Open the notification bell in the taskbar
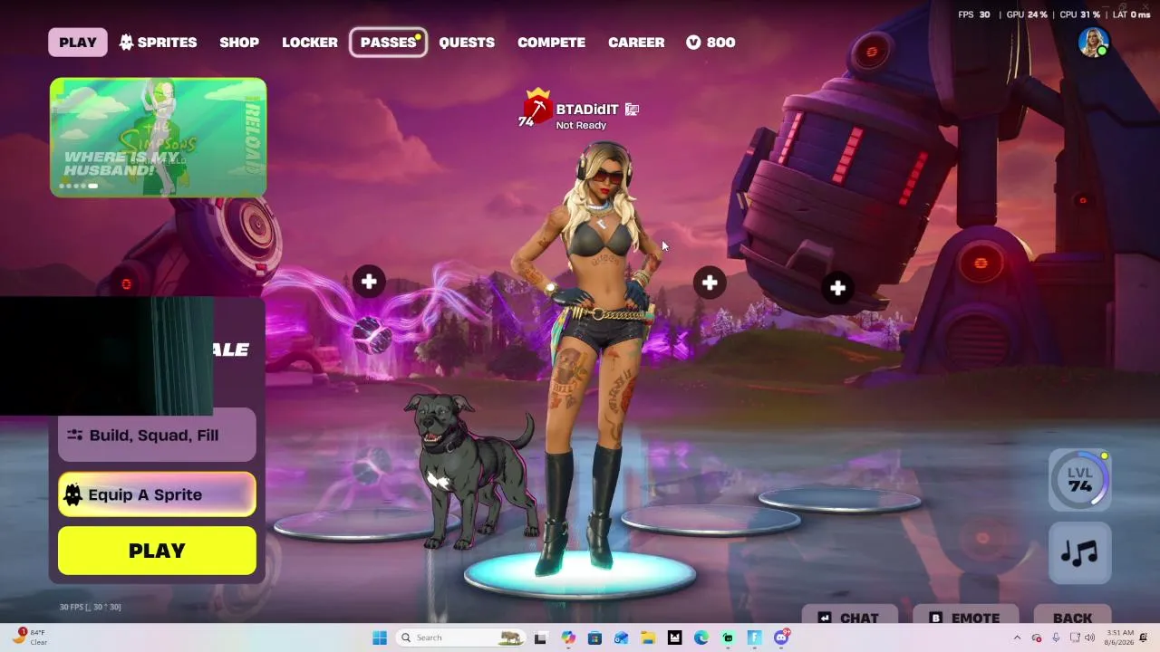This screenshot has width=1160, height=652. tap(1144, 638)
